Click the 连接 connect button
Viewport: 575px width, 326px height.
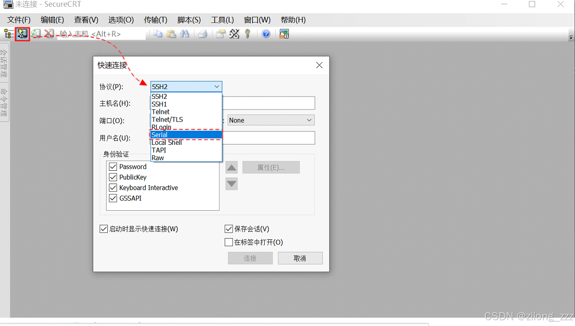coord(250,258)
